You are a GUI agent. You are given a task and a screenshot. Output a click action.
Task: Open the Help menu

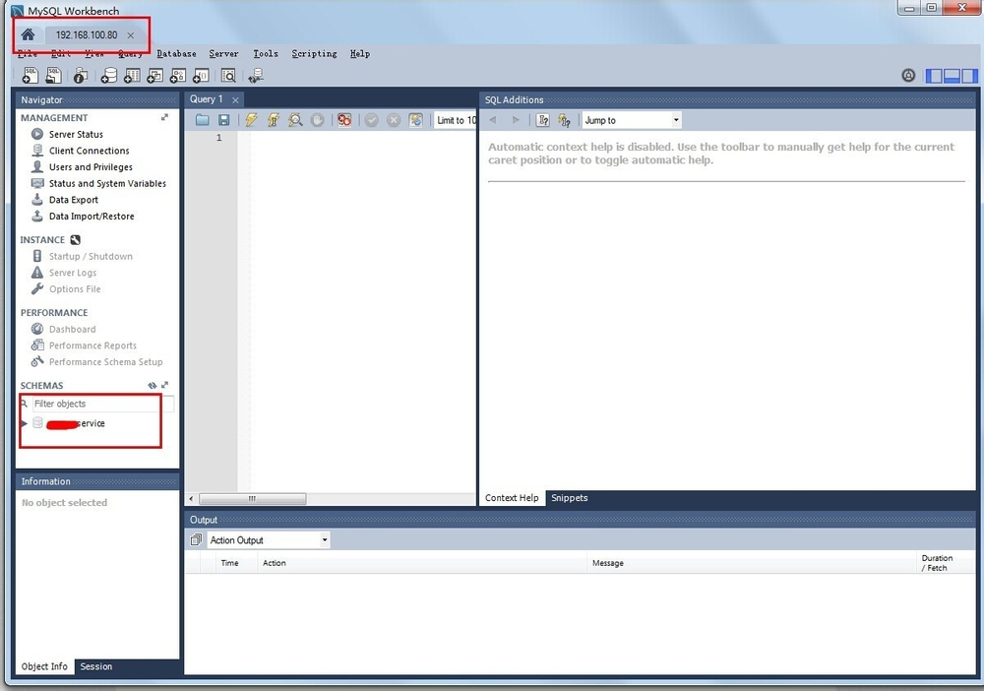(359, 53)
